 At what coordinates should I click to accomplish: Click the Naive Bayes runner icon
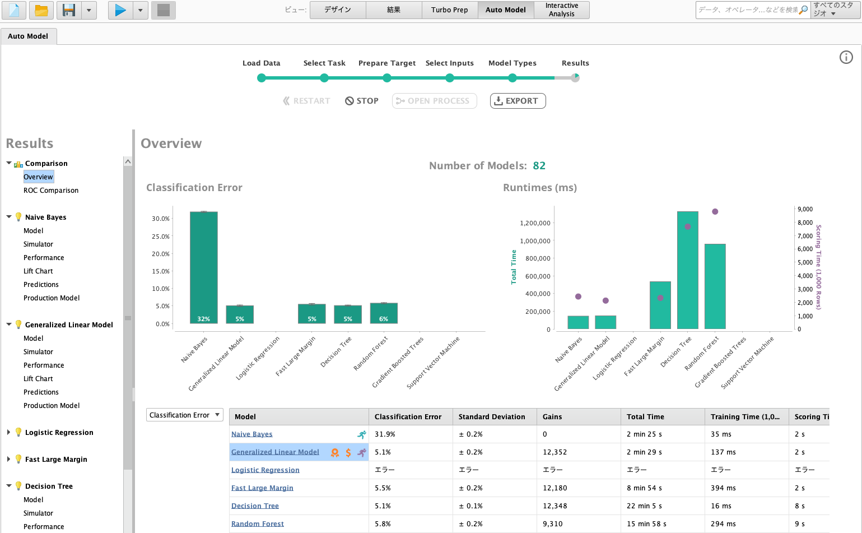click(362, 434)
